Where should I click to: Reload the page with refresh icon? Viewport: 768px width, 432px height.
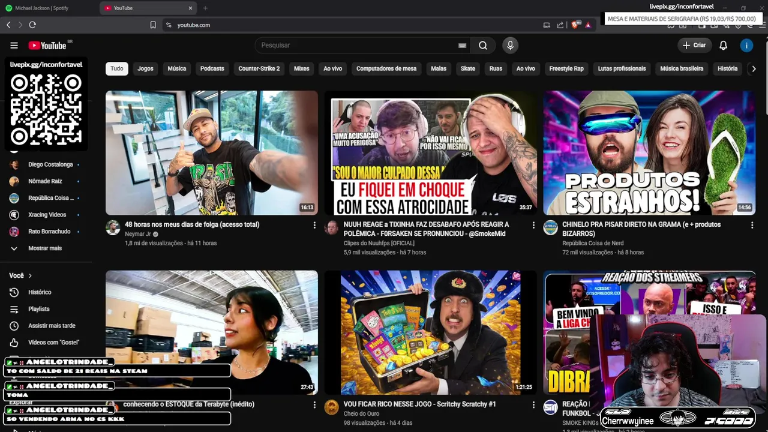tap(32, 25)
